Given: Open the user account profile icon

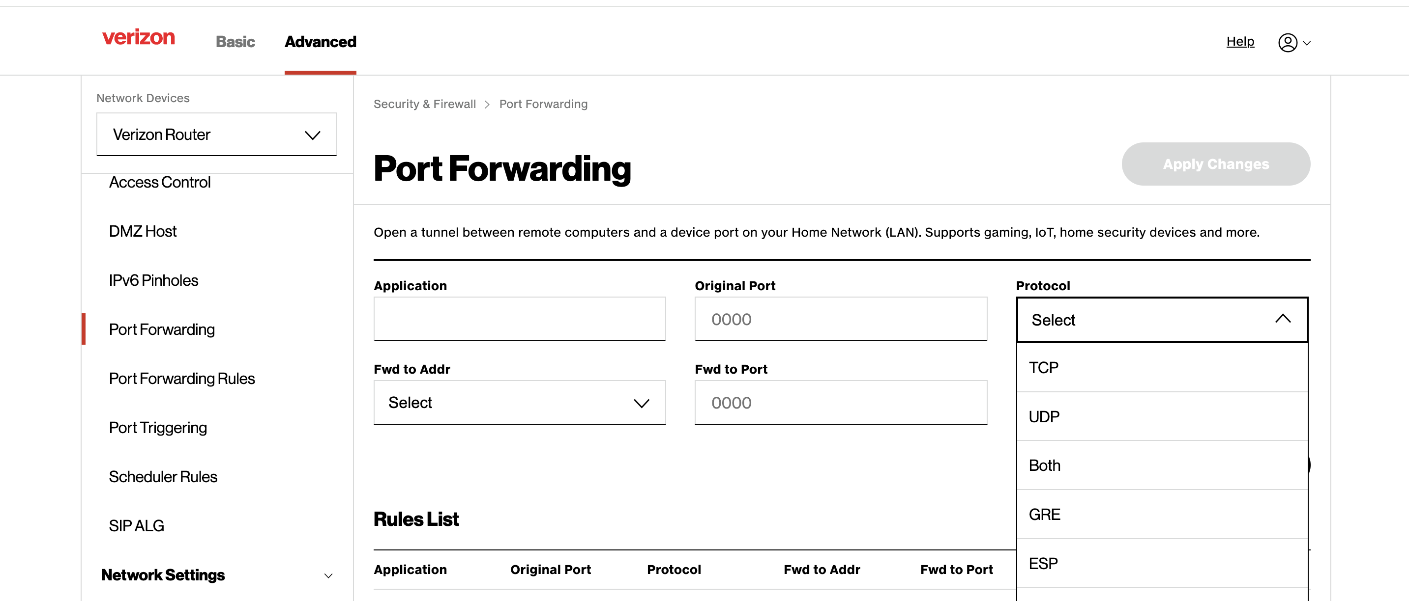Looking at the screenshot, I should click(x=1288, y=43).
